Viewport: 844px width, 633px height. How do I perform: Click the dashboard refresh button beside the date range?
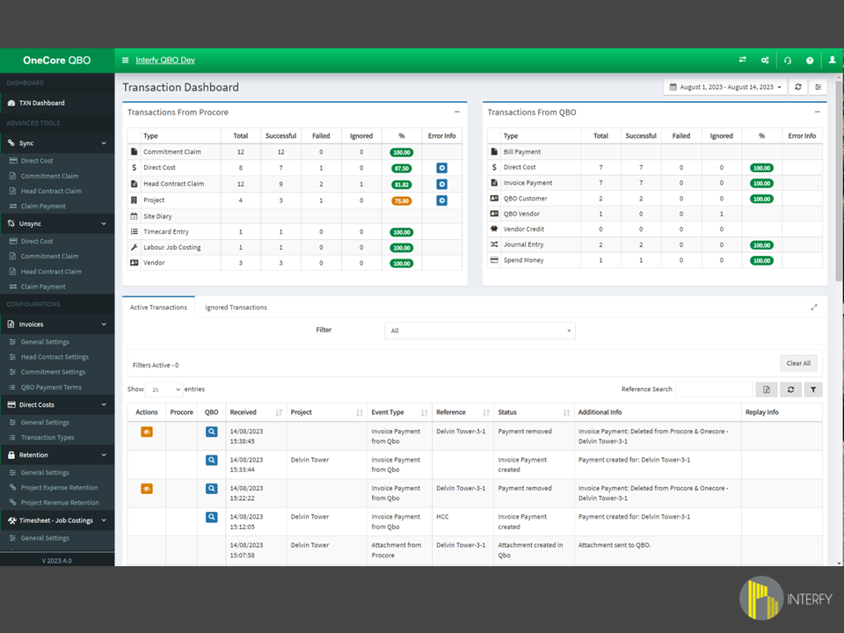click(798, 87)
